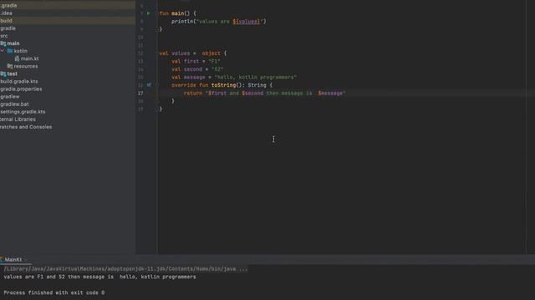Collapse the kotlin folder with its chevron

(3, 51)
